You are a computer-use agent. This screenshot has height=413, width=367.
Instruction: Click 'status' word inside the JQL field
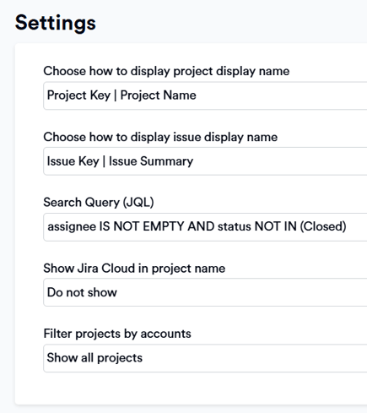(235, 226)
